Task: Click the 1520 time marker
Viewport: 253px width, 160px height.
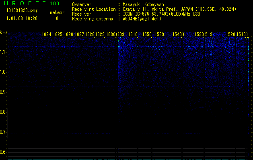Action: [231, 34]
